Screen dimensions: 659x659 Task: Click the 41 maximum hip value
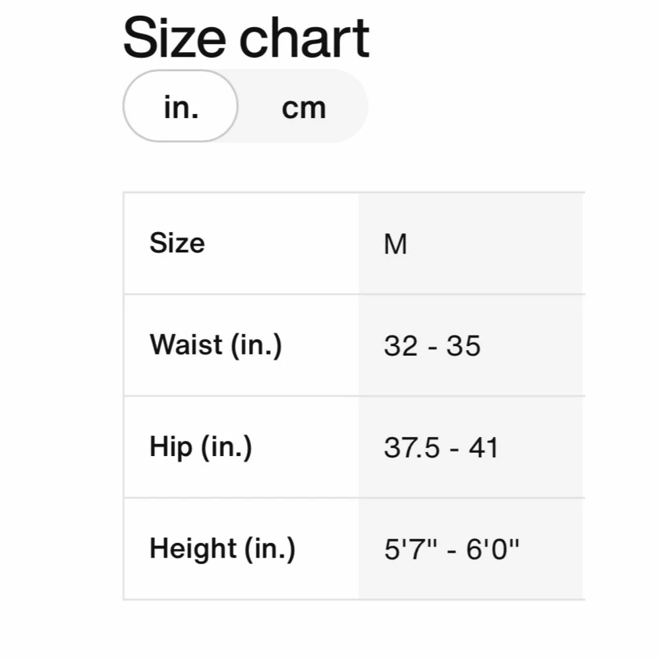coord(484,448)
